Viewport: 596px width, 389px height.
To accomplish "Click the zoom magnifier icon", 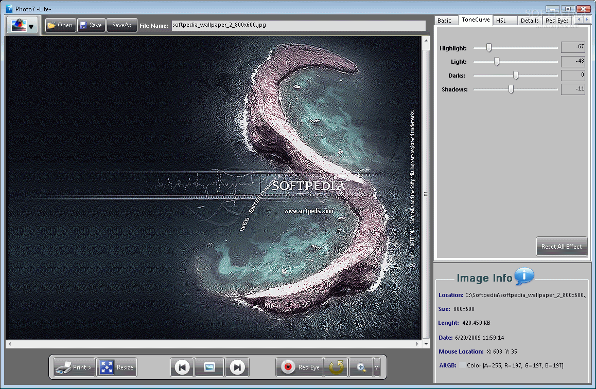I will 361,367.
